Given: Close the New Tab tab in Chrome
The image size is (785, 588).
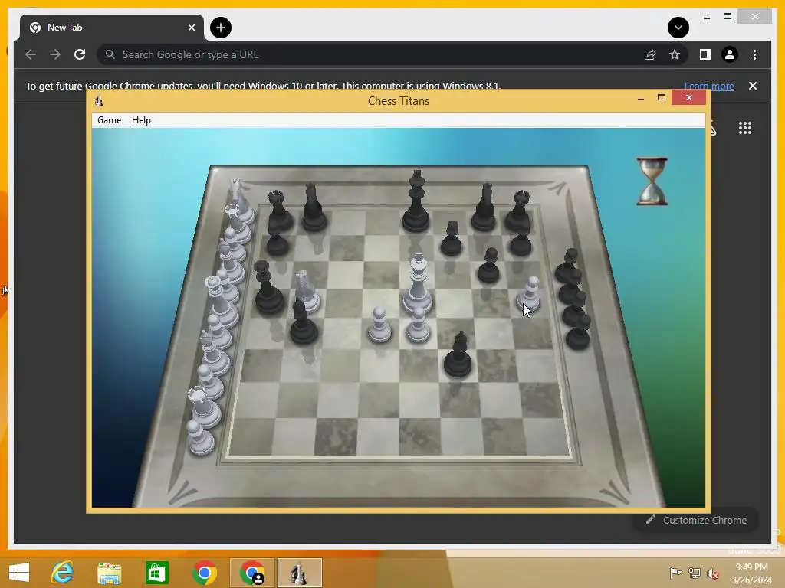Looking at the screenshot, I should pyautogui.click(x=191, y=28).
